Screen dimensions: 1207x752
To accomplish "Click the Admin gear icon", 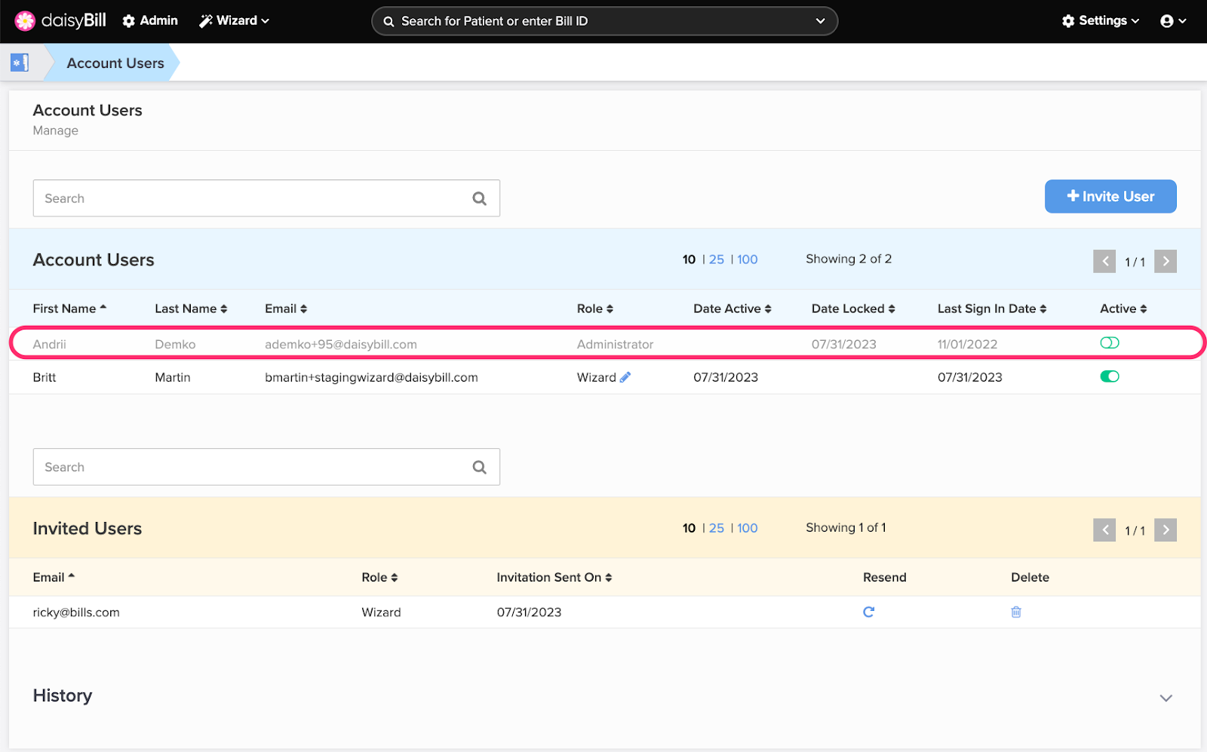I will 128,20.
